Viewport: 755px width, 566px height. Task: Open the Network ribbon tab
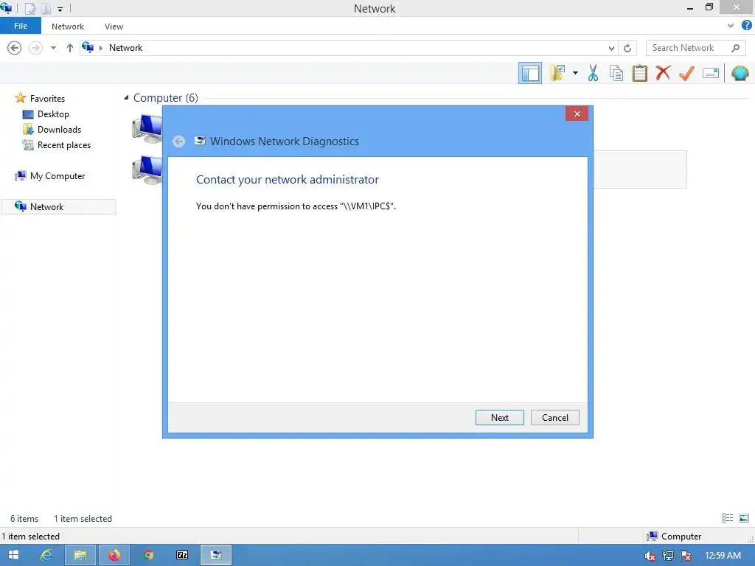[x=68, y=27]
